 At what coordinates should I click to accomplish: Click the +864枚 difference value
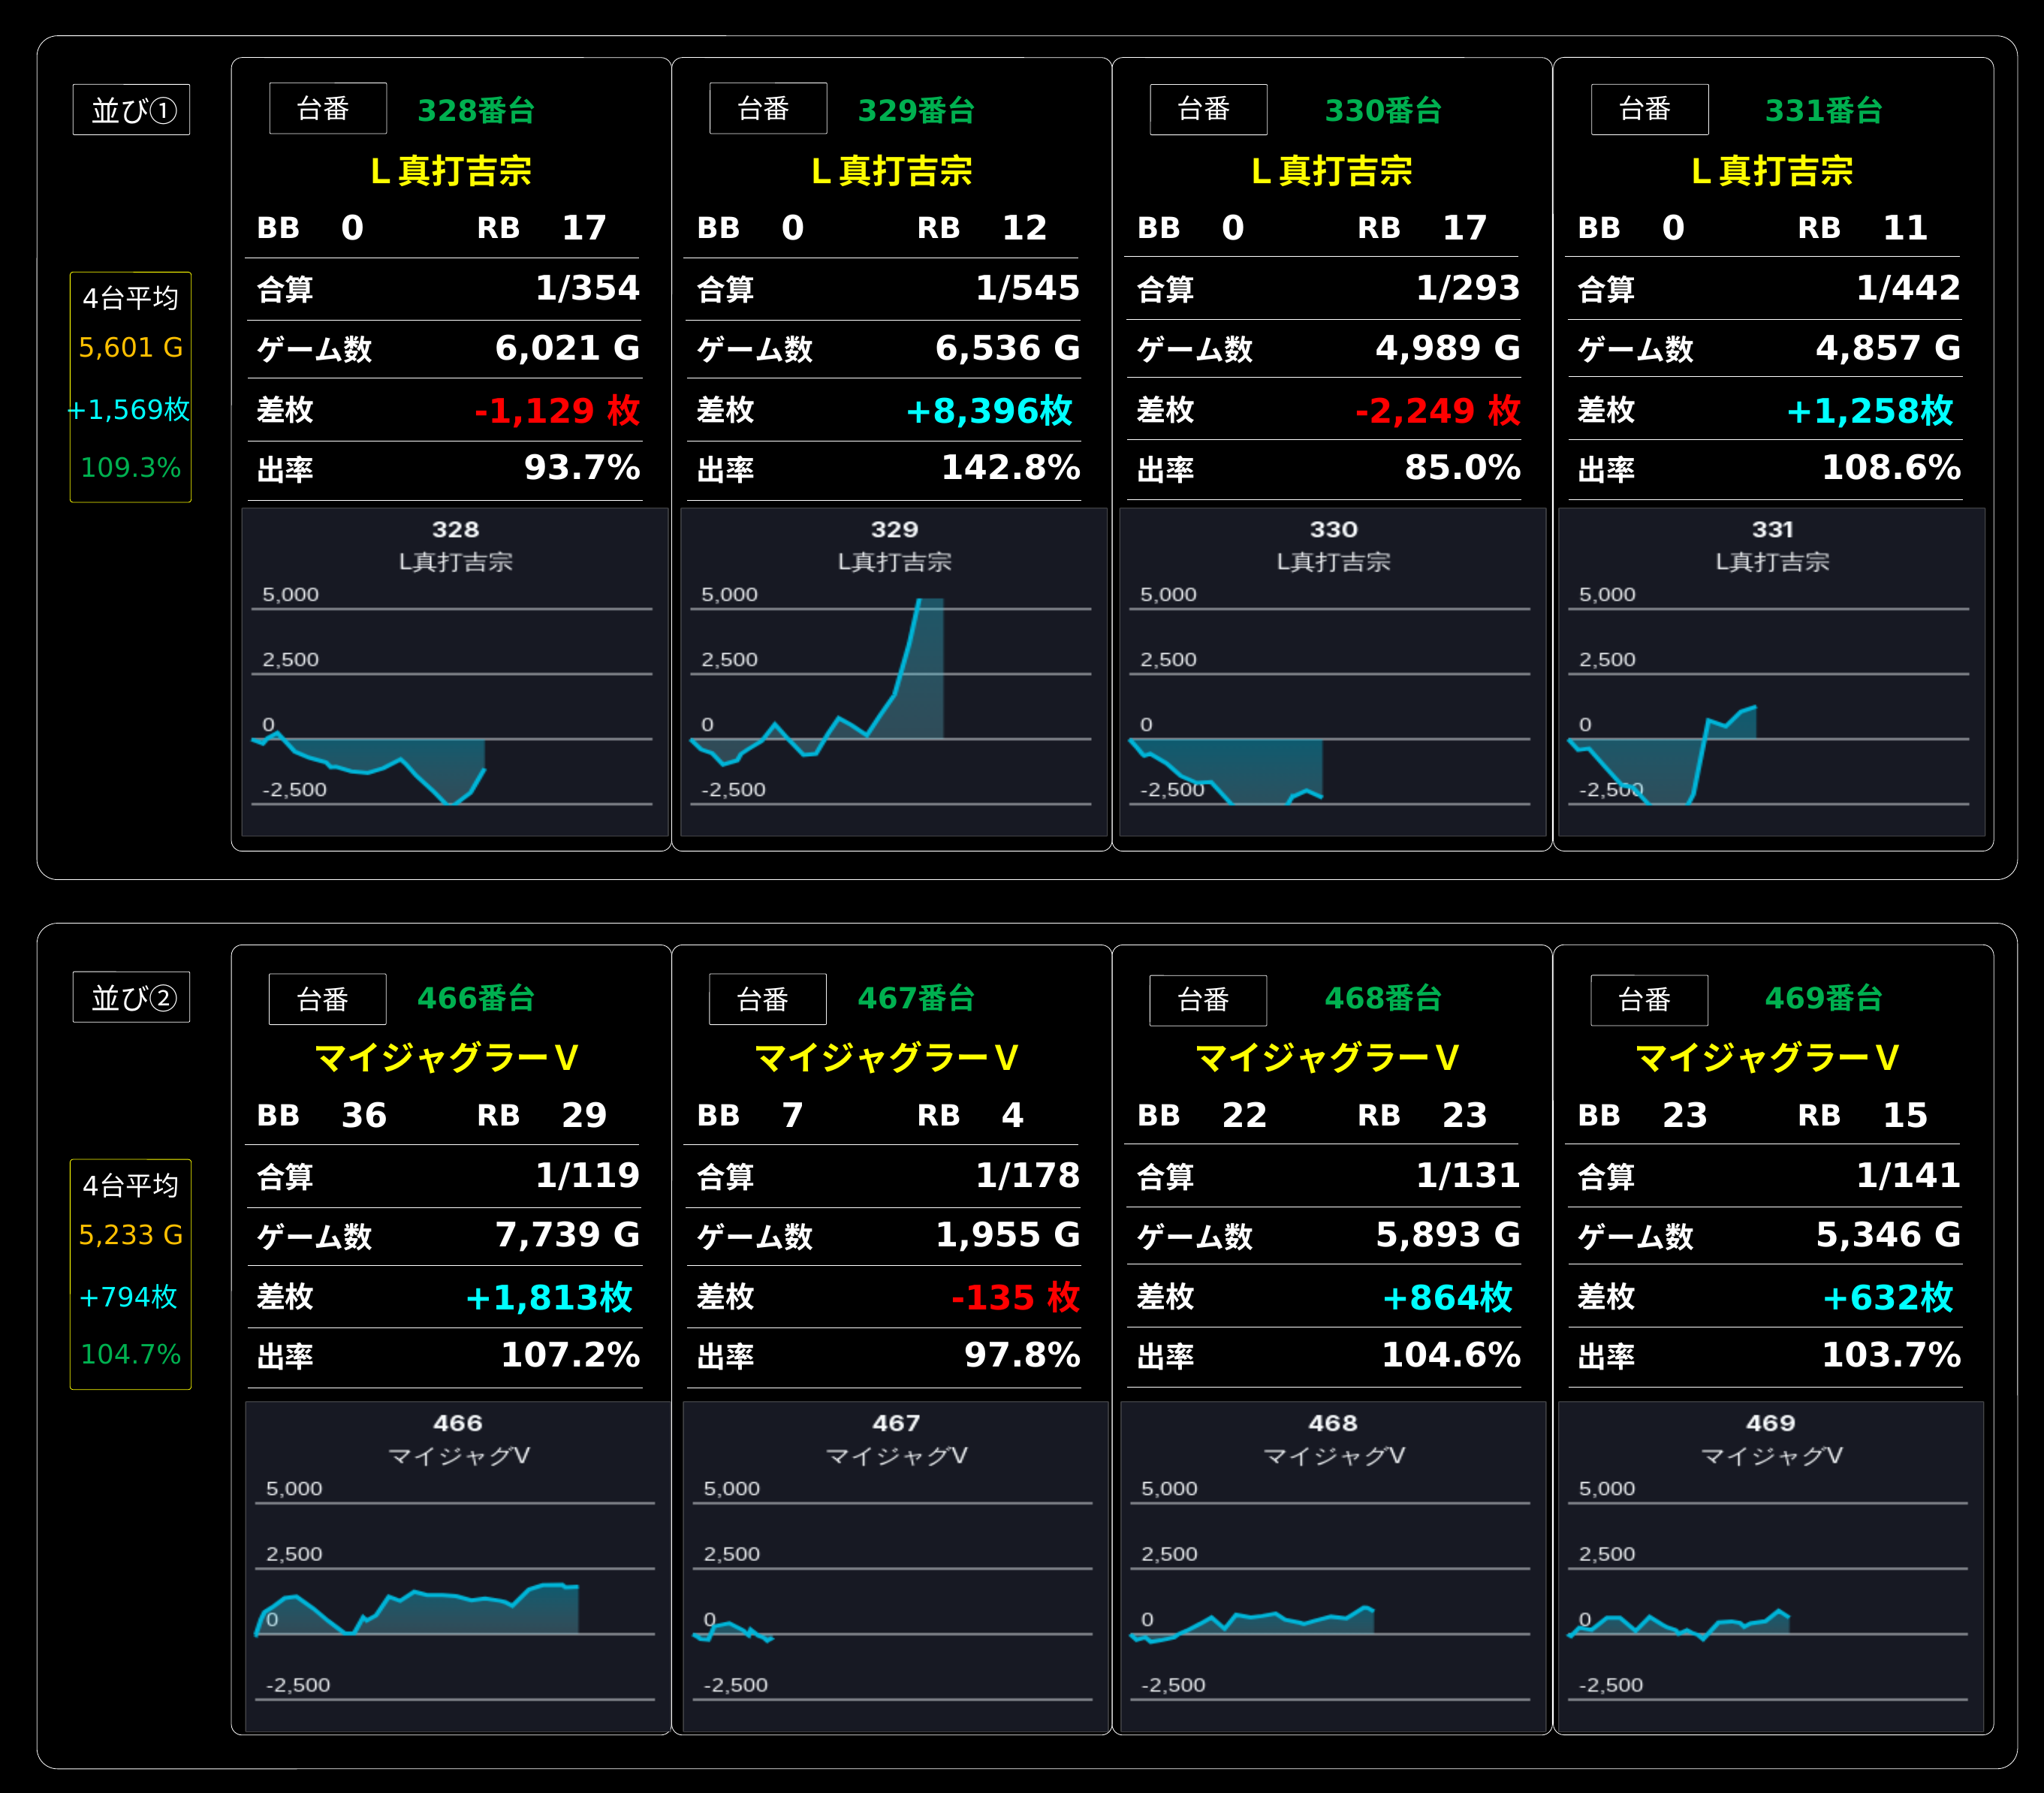tap(1448, 1297)
